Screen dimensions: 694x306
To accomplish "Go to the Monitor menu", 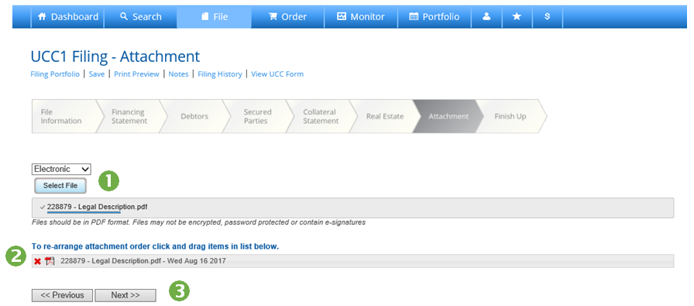I will (361, 17).
